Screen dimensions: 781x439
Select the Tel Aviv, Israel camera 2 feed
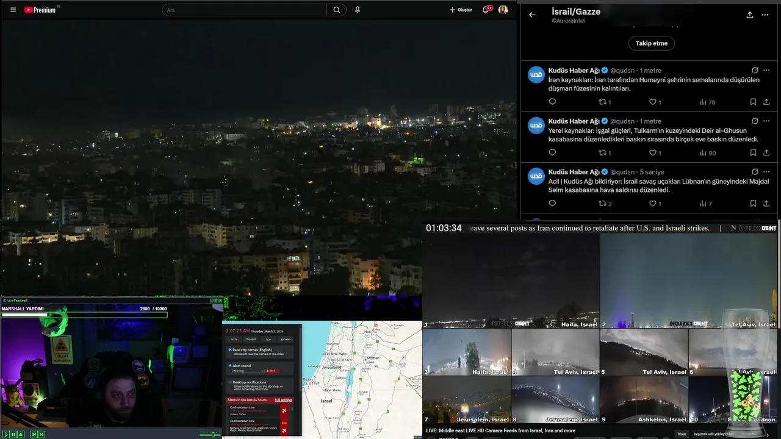pos(689,281)
